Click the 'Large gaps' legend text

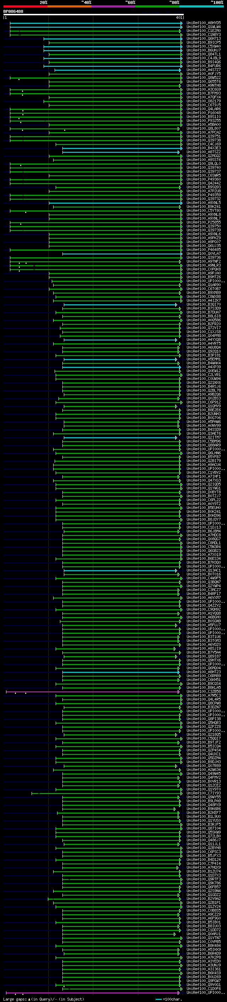coord(15,999)
